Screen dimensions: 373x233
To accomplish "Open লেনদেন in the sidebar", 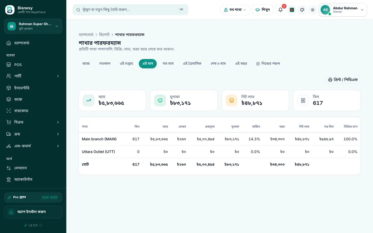I will coord(33,168).
